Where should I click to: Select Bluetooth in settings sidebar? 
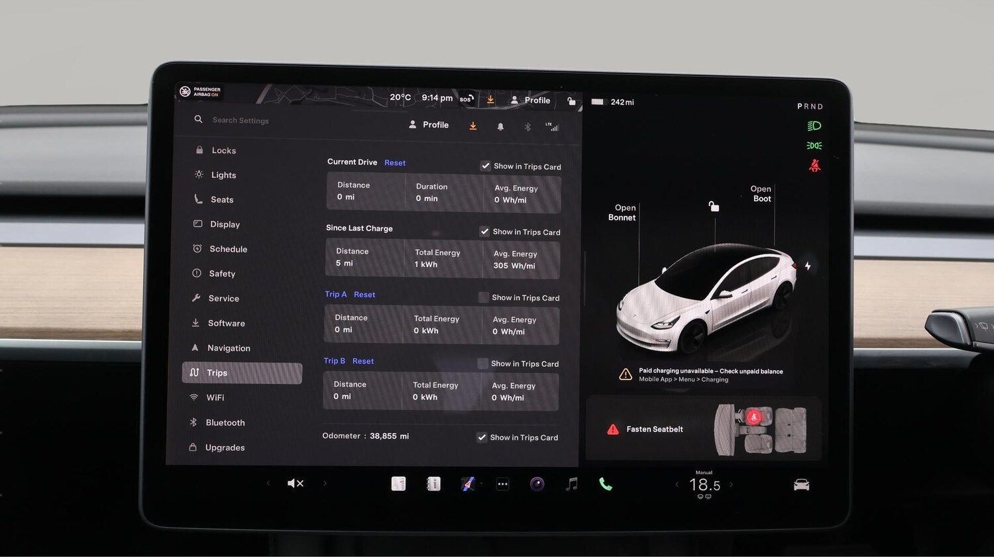coord(217,423)
